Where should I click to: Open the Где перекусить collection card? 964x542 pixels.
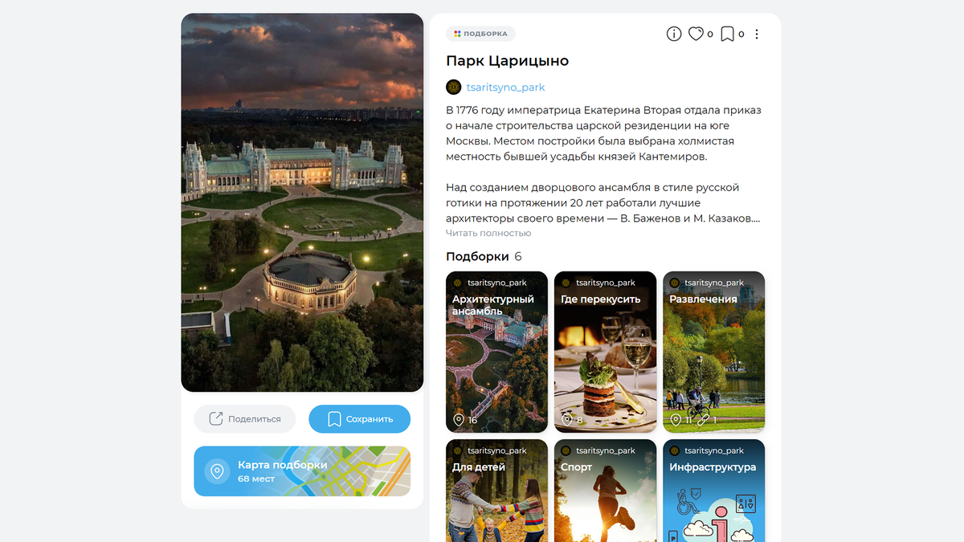point(605,353)
